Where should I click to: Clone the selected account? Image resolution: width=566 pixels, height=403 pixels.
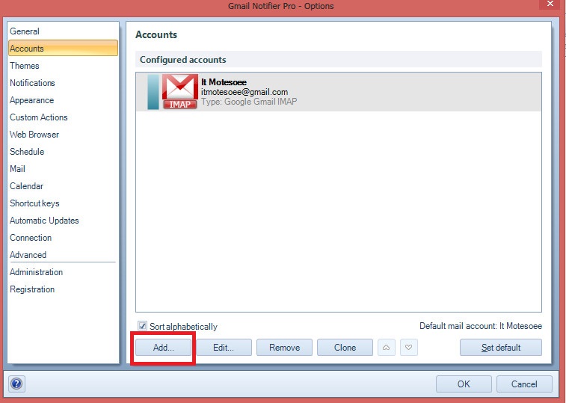(345, 348)
